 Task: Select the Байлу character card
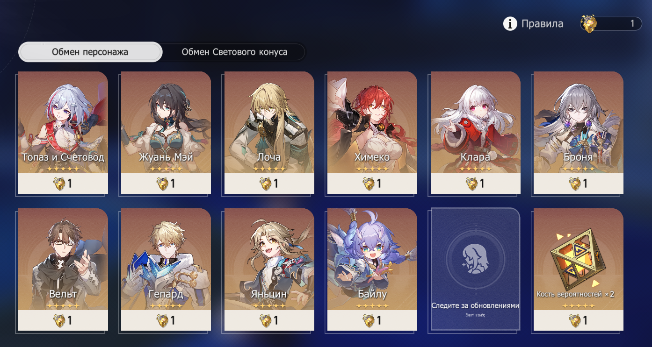pos(372,269)
